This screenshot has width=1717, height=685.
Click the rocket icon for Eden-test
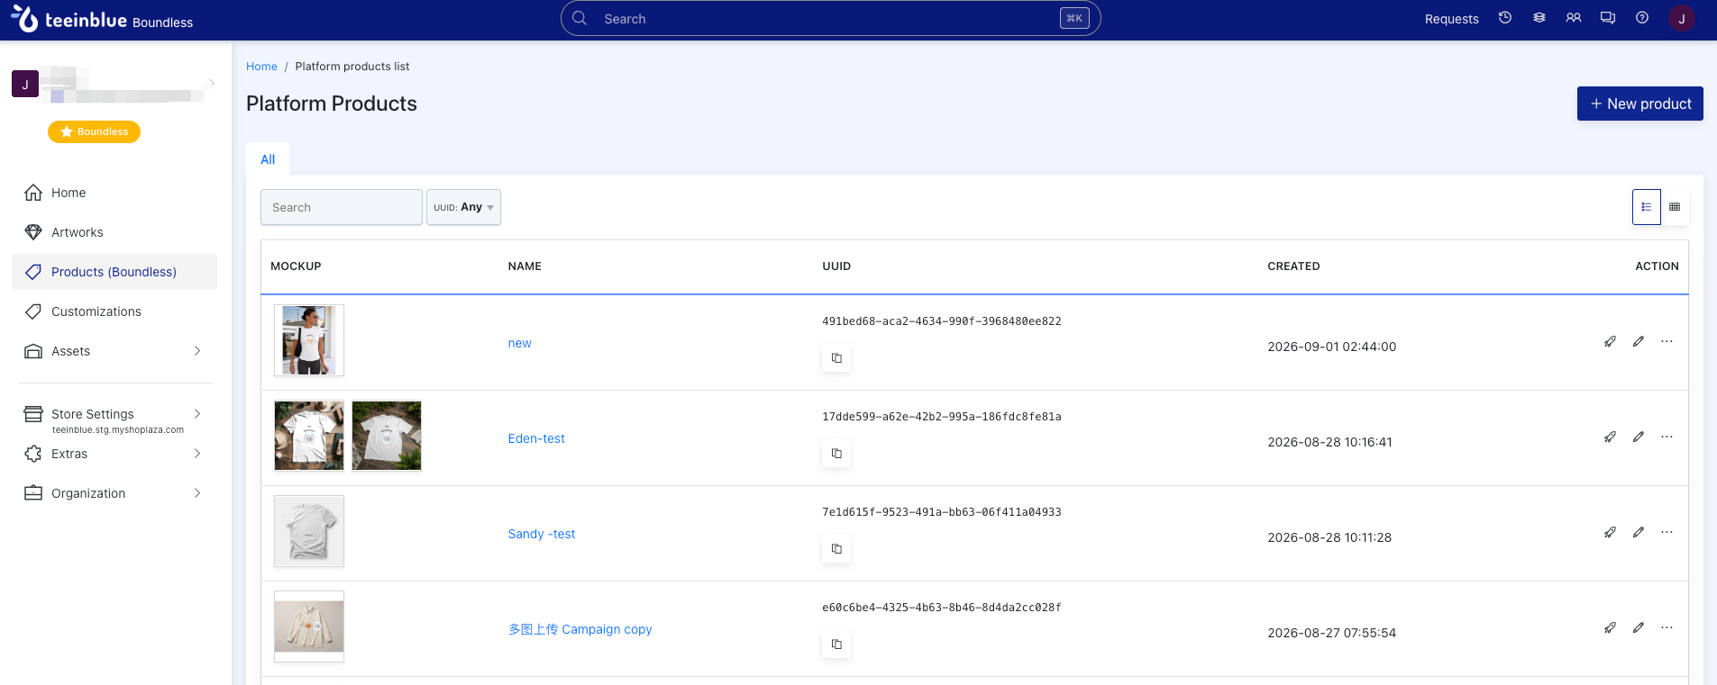(x=1610, y=437)
